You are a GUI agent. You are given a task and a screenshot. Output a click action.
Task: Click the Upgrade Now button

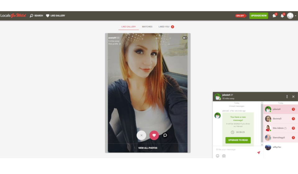[259, 16]
